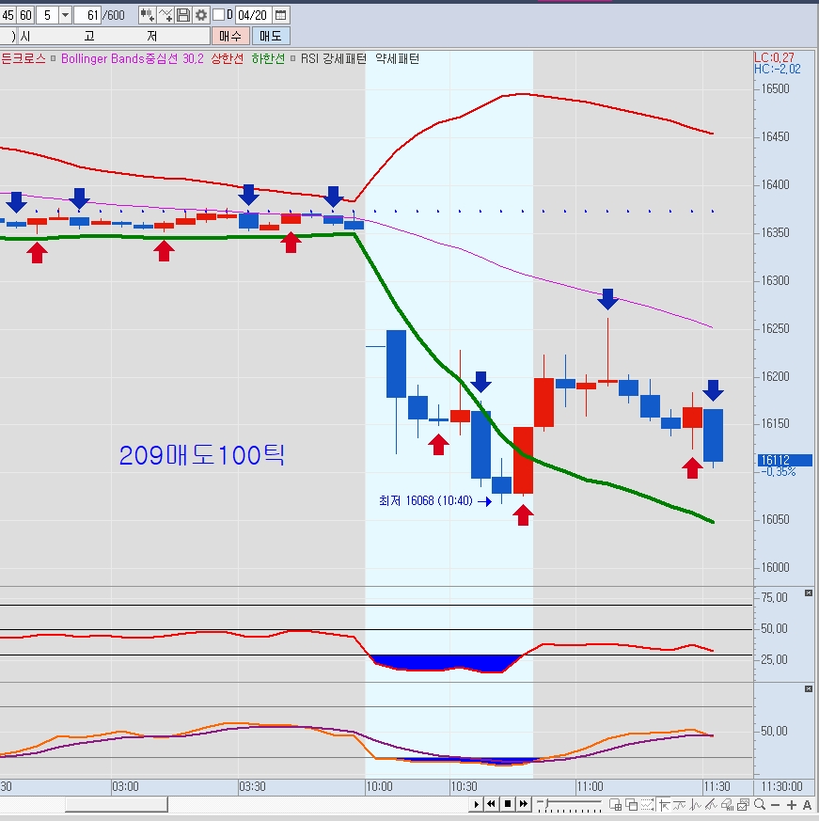Click the stop button in playback controls
This screenshot has width=819, height=821.
[508, 804]
